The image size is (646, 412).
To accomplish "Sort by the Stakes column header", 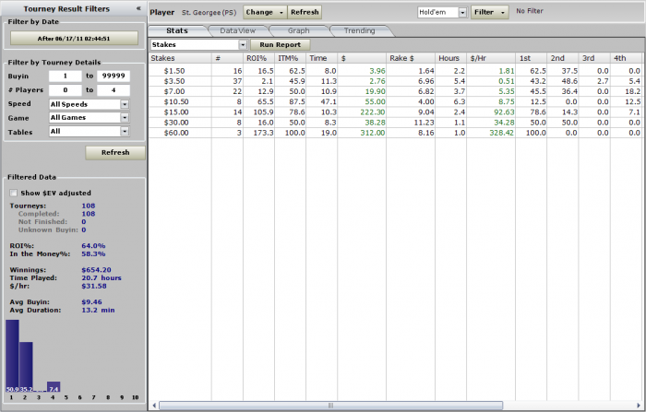I will click(180, 58).
